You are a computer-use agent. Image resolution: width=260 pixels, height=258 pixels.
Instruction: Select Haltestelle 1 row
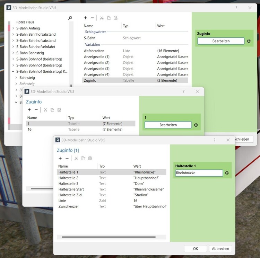click(x=111, y=172)
